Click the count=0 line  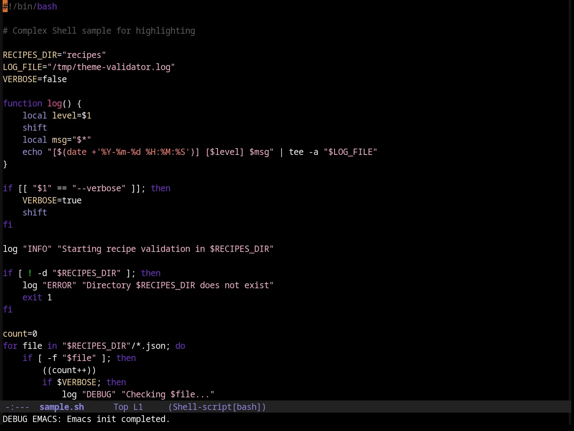point(20,334)
